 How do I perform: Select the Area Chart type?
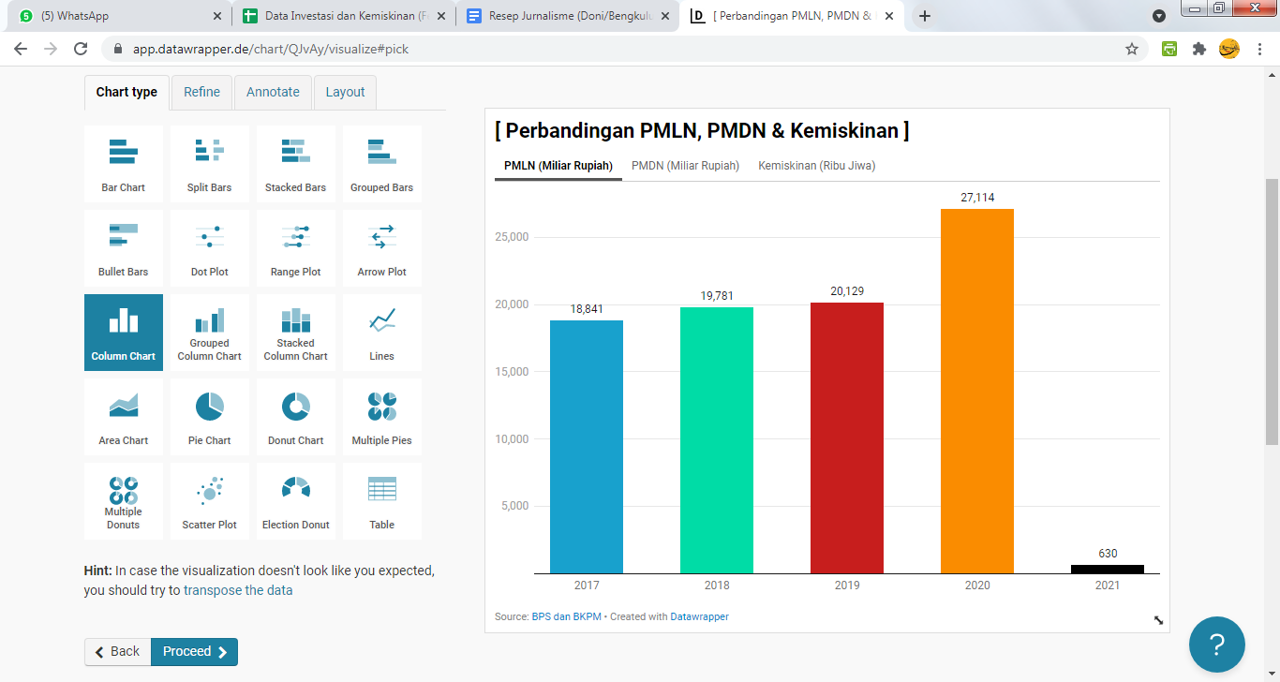click(x=124, y=418)
